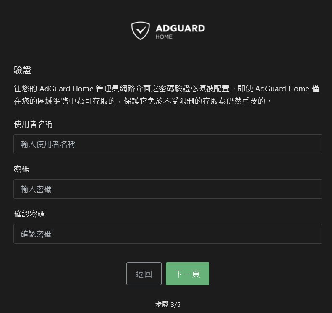Click the HOME text under ADGUARD

click(x=164, y=37)
